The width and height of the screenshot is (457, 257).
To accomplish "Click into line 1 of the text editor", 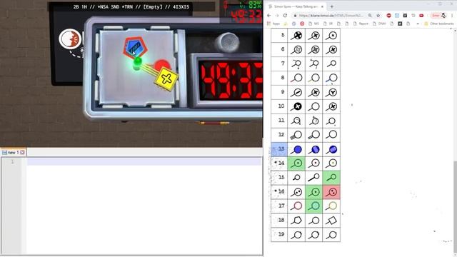I will (144, 162).
